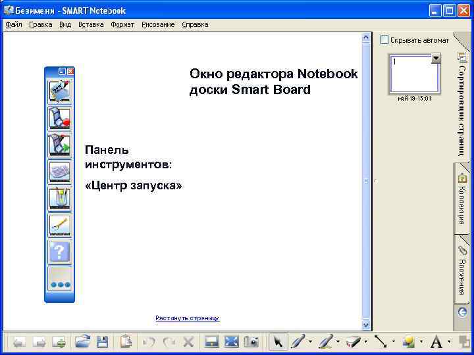The image size is (474, 355).
Task: Go to next page using forward arrow
Action: click(x=39, y=343)
